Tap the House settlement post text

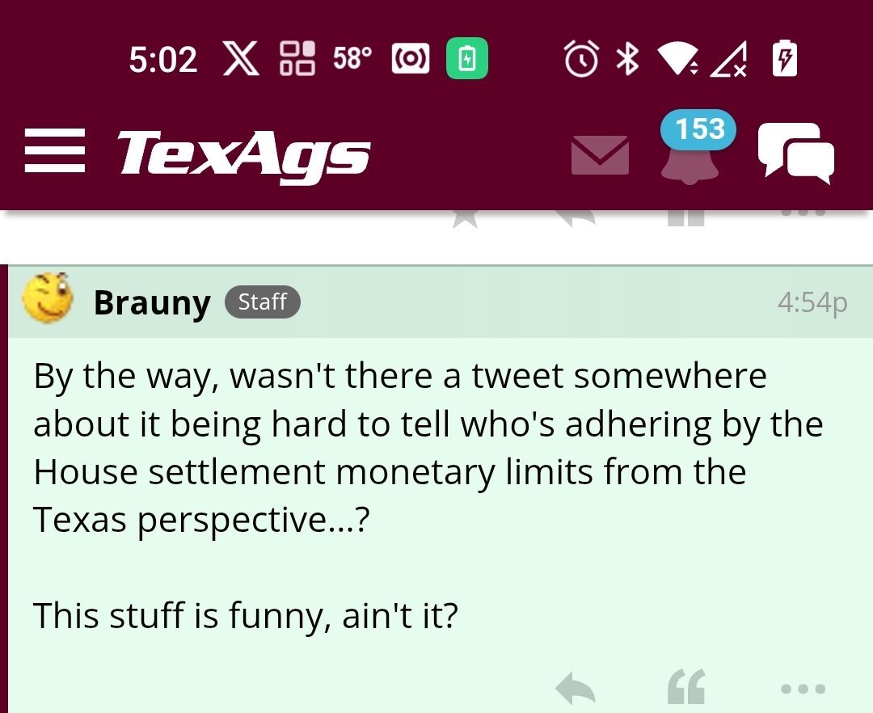click(x=388, y=472)
